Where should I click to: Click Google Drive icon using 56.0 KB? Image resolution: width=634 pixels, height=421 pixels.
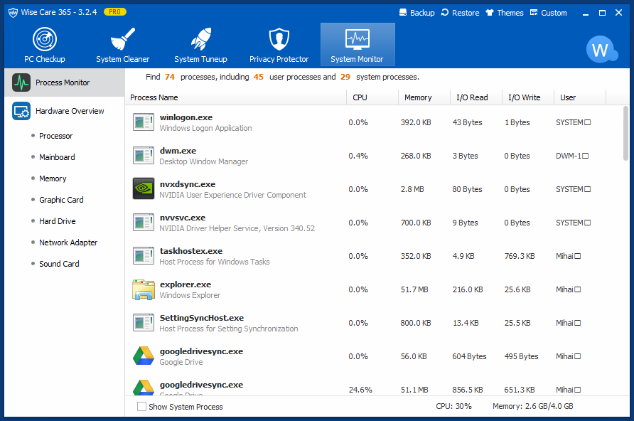pyautogui.click(x=144, y=356)
